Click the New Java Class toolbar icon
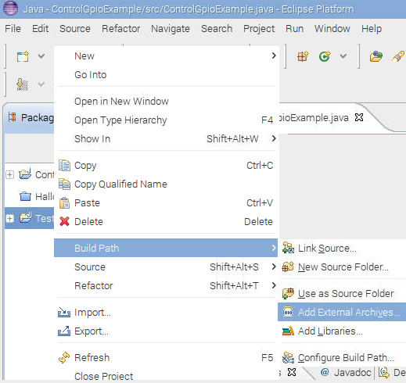406x383 pixels. [325, 56]
